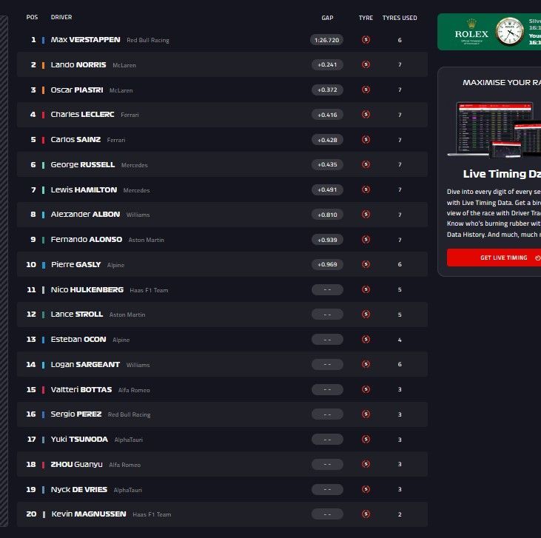Click the DRIVER column header

tap(61, 17)
